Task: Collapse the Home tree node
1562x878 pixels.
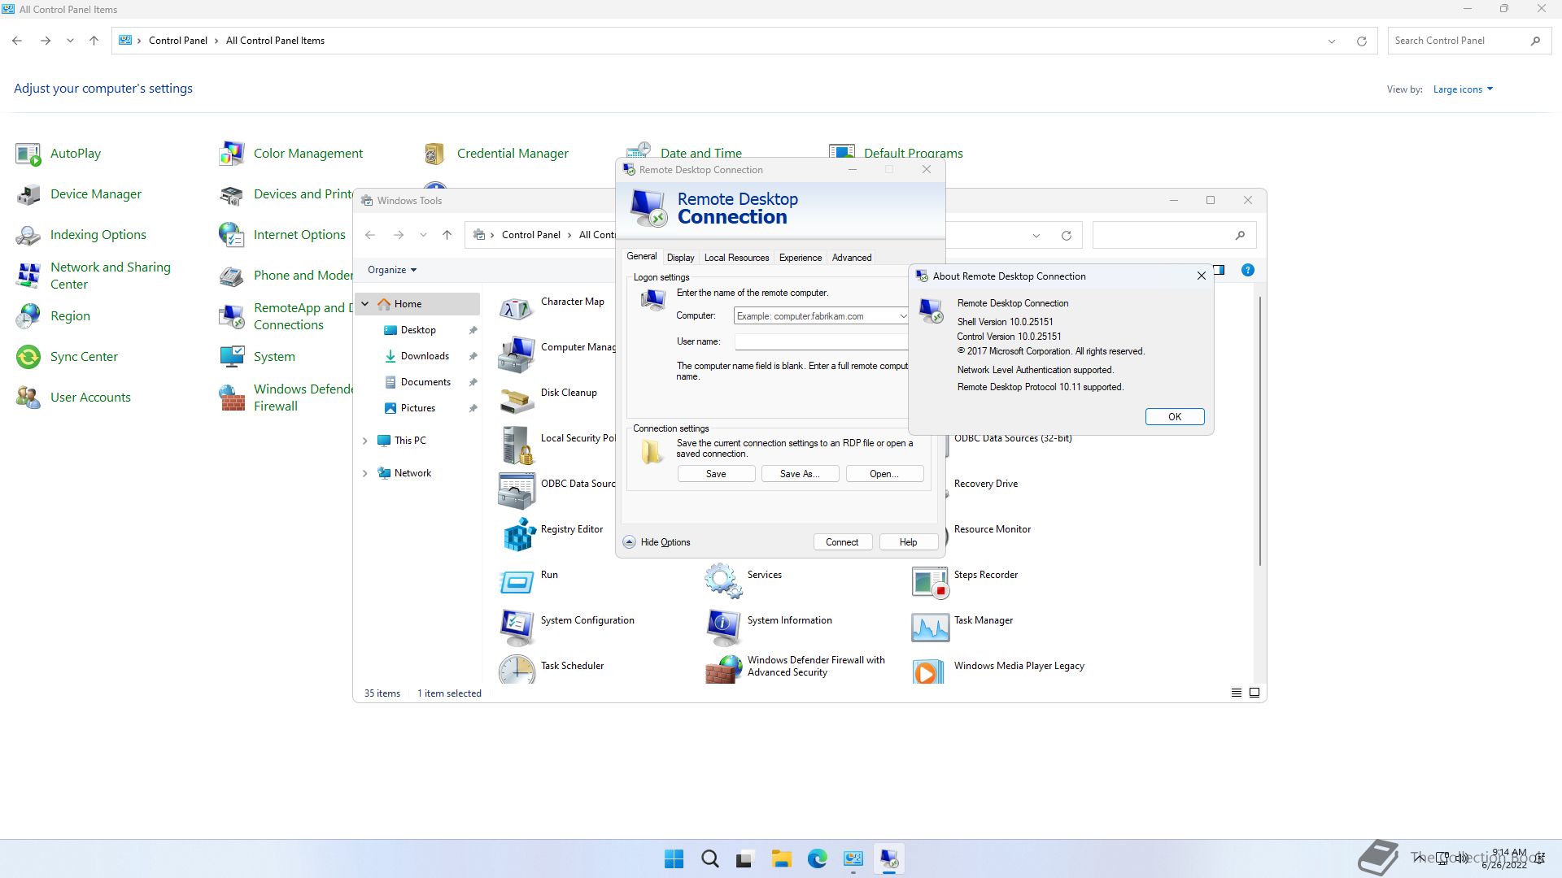Action: [x=365, y=304]
